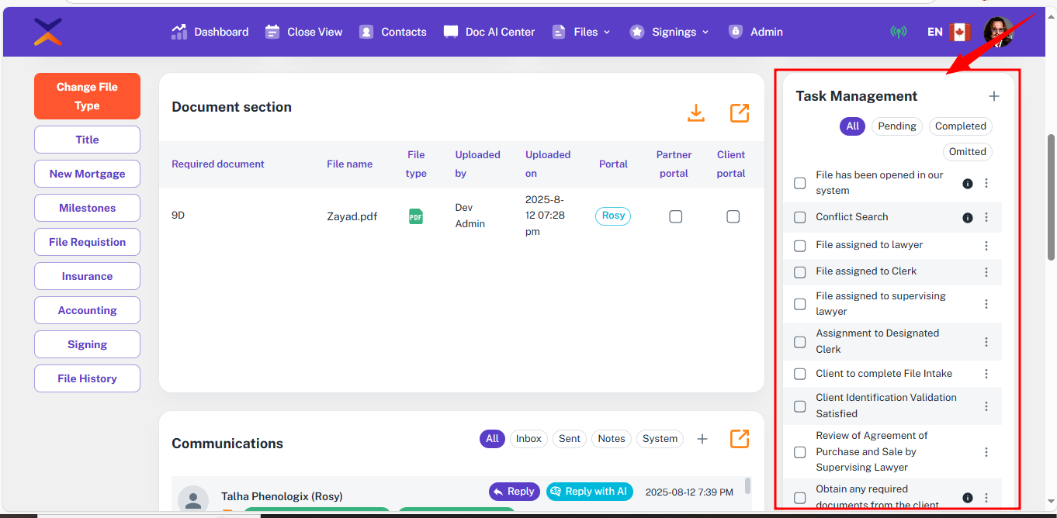Open Communications section in pop-out view
Image resolution: width=1057 pixels, height=518 pixels.
pos(740,439)
